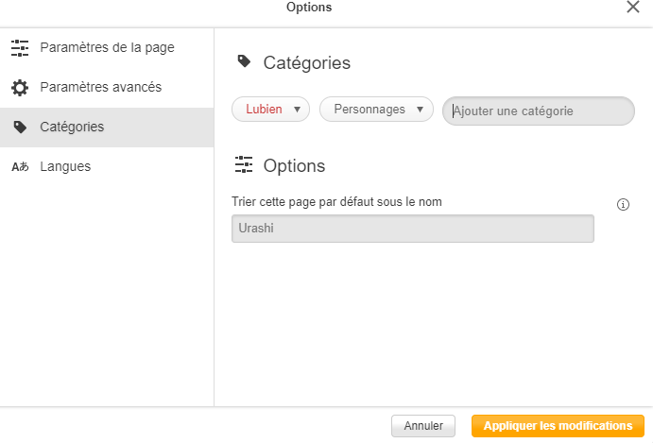Apply changes with Appliquer les modifications
This screenshot has height=443, width=653.
coord(558,426)
